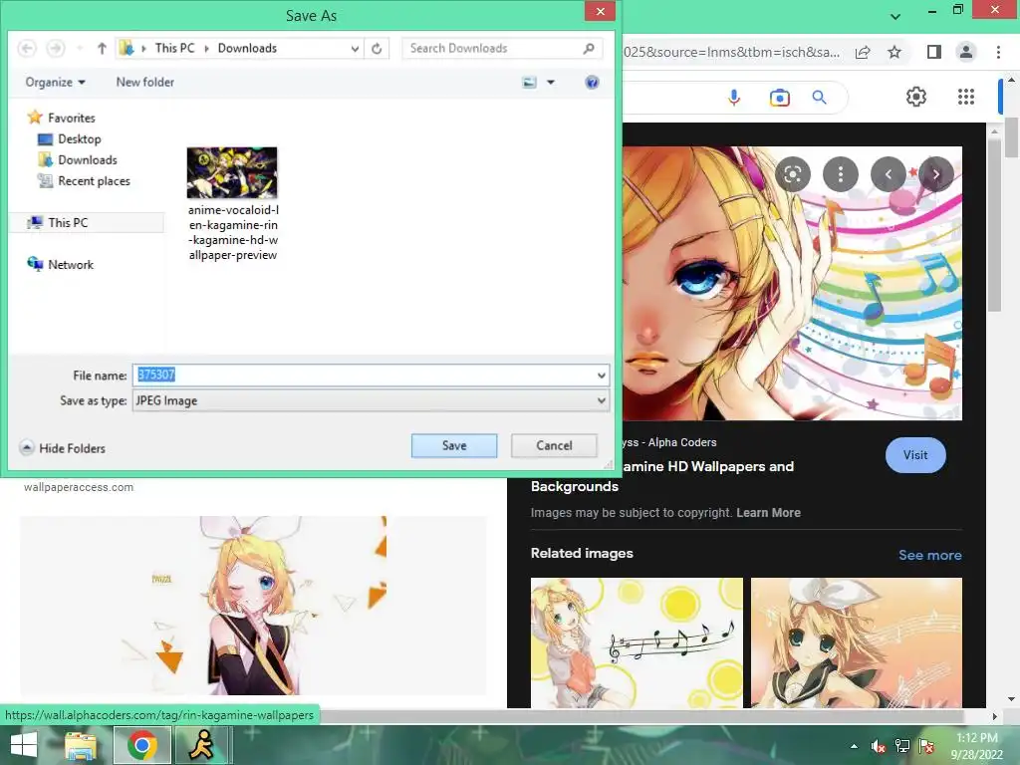1020x765 pixels.
Task: Expand address bar path dropdown
Action: pyautogui.click(x=355, y=48)
